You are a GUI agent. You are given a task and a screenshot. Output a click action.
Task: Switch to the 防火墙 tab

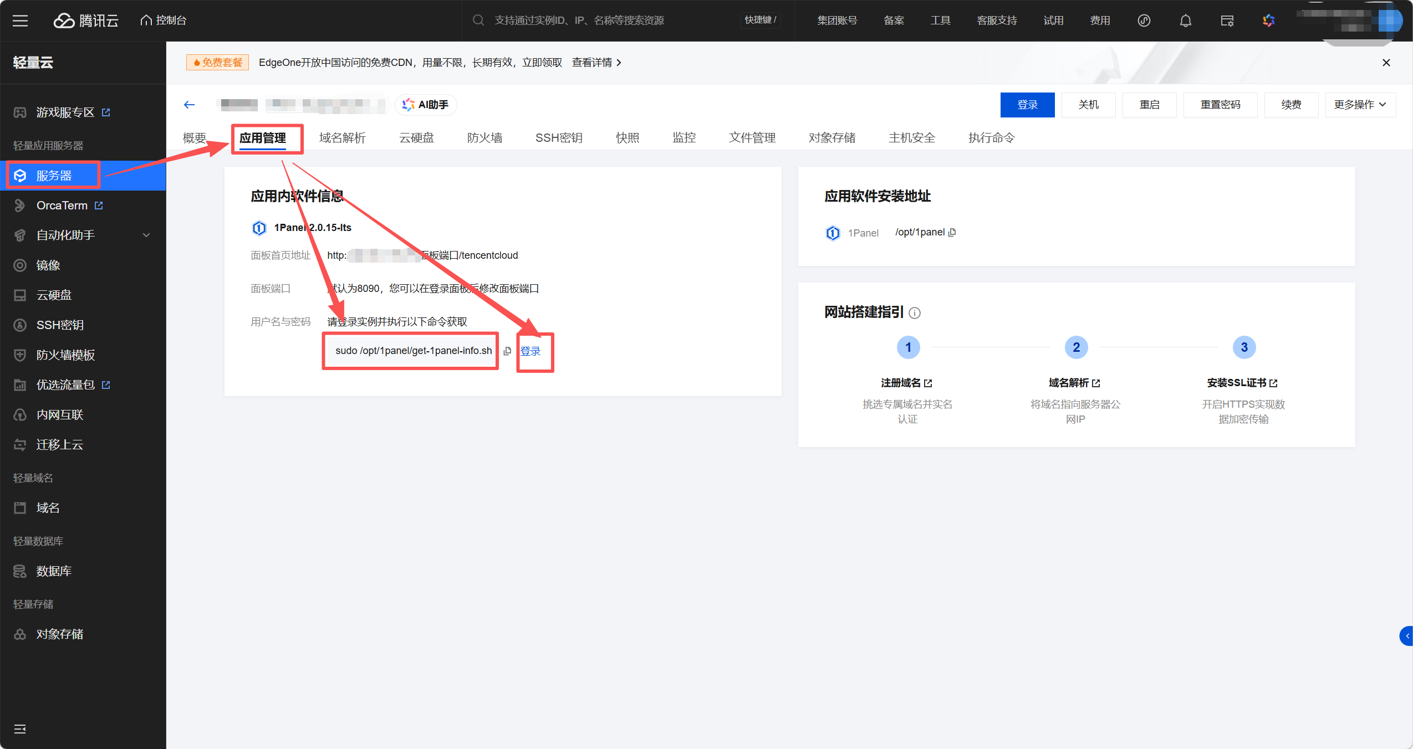pyautogui.click(x=484, y=138)
